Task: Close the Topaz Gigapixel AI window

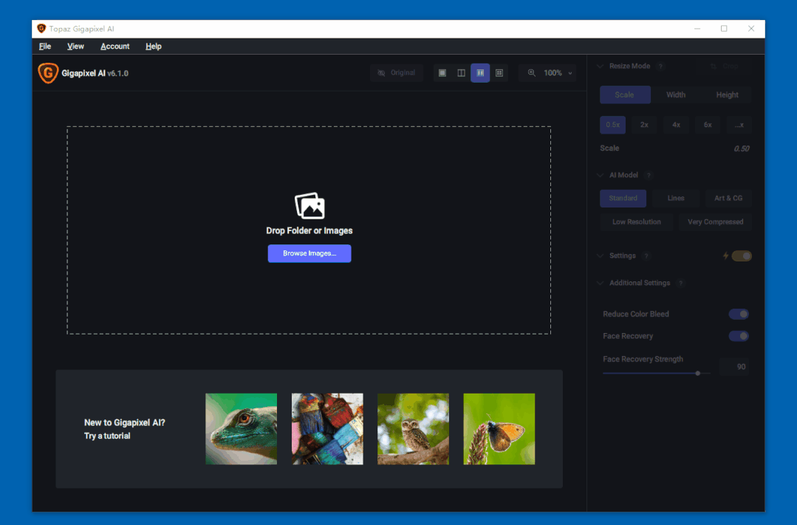Action: click(x=751, y=29)
